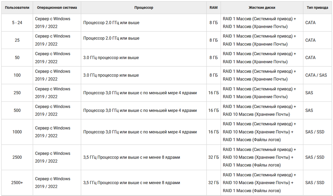Click the Операционная система column header
Screen dimensions: 333x196
(57, 8)
